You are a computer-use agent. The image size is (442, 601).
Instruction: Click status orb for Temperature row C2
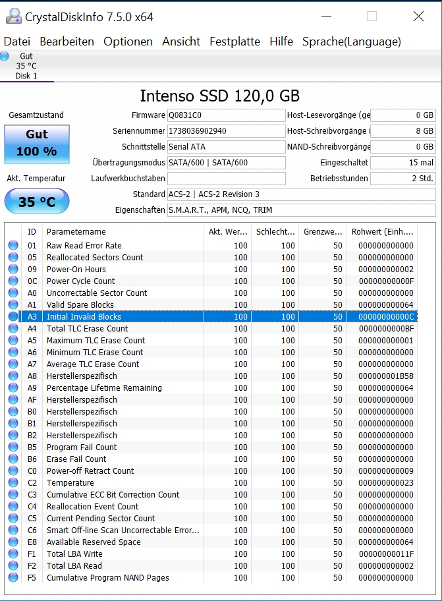coord(13,482)
